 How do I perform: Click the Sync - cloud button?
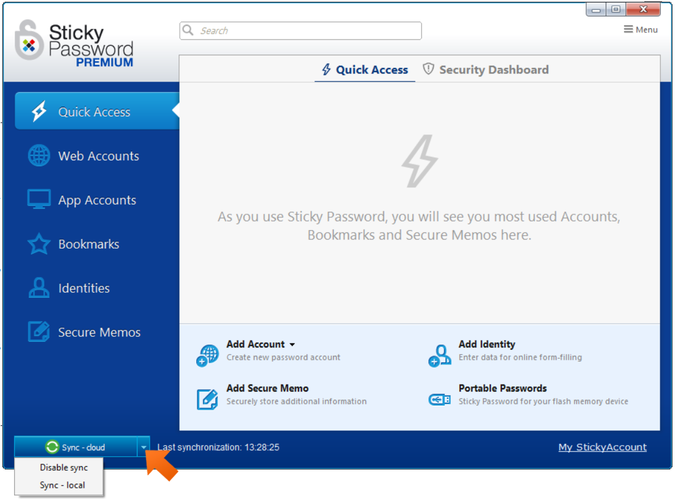76,447
